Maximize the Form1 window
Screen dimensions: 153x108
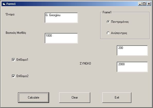click(x=144, y=4)
